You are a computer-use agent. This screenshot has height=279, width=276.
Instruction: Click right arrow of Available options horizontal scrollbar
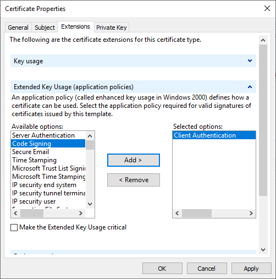point(81,213)
